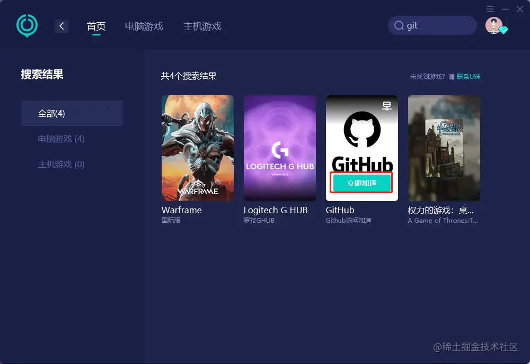Close the accelerator window

pyautogui.click(x=520, y=9)
